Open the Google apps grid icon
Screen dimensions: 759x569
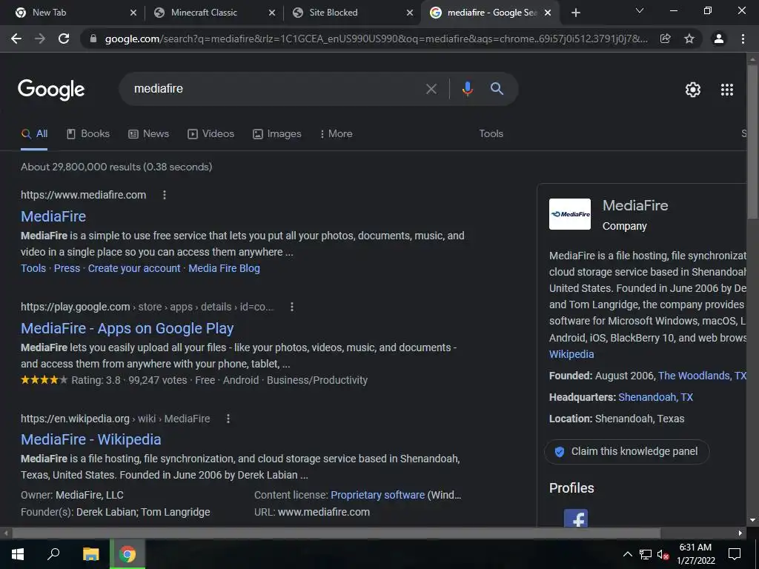727,90
